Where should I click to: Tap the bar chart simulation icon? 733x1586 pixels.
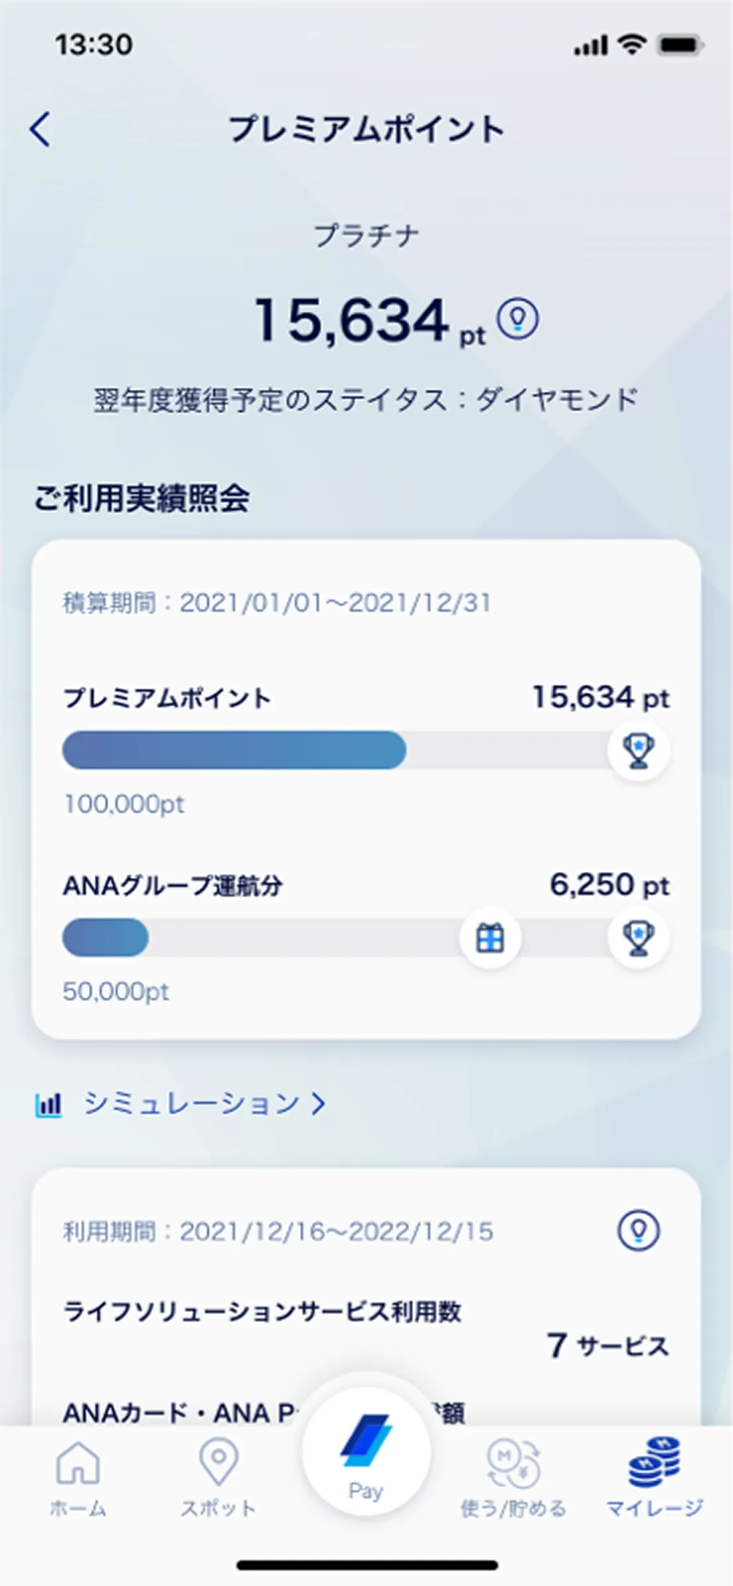point(48,1104)
